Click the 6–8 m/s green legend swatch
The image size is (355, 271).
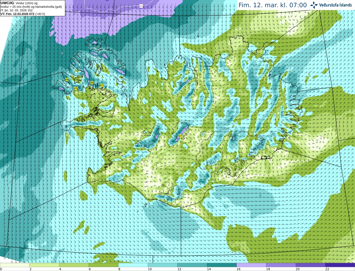[x=103, y=265]
